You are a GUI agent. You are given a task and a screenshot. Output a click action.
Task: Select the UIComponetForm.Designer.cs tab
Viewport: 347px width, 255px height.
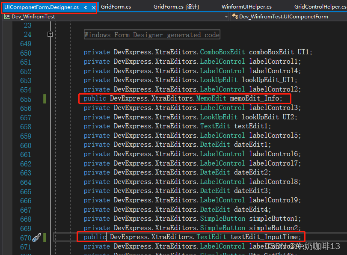[x=42, y=7]
